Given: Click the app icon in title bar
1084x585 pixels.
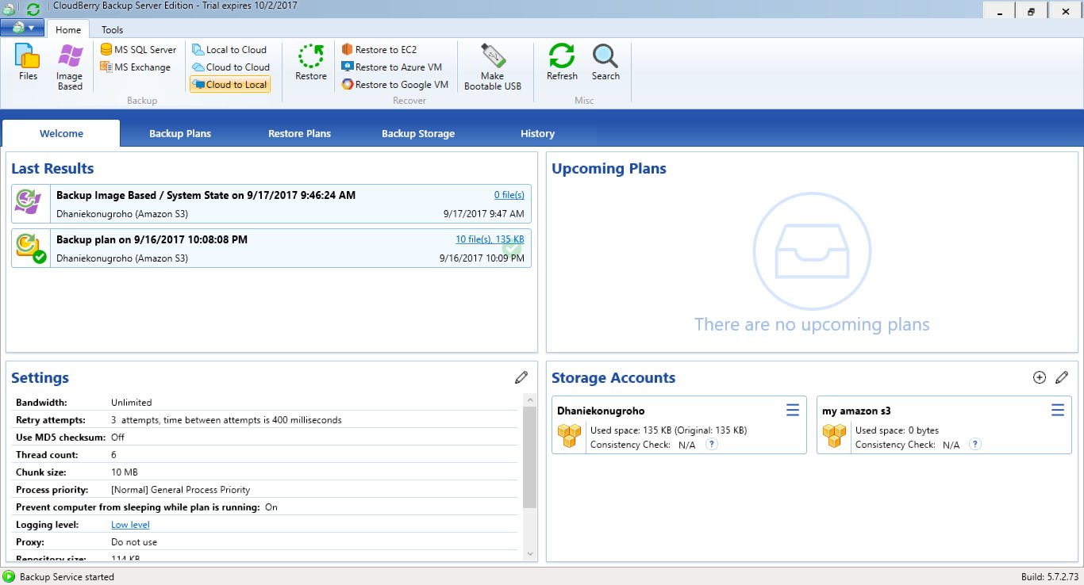Looking at the screenshot, I should click(x=10, y=10).
